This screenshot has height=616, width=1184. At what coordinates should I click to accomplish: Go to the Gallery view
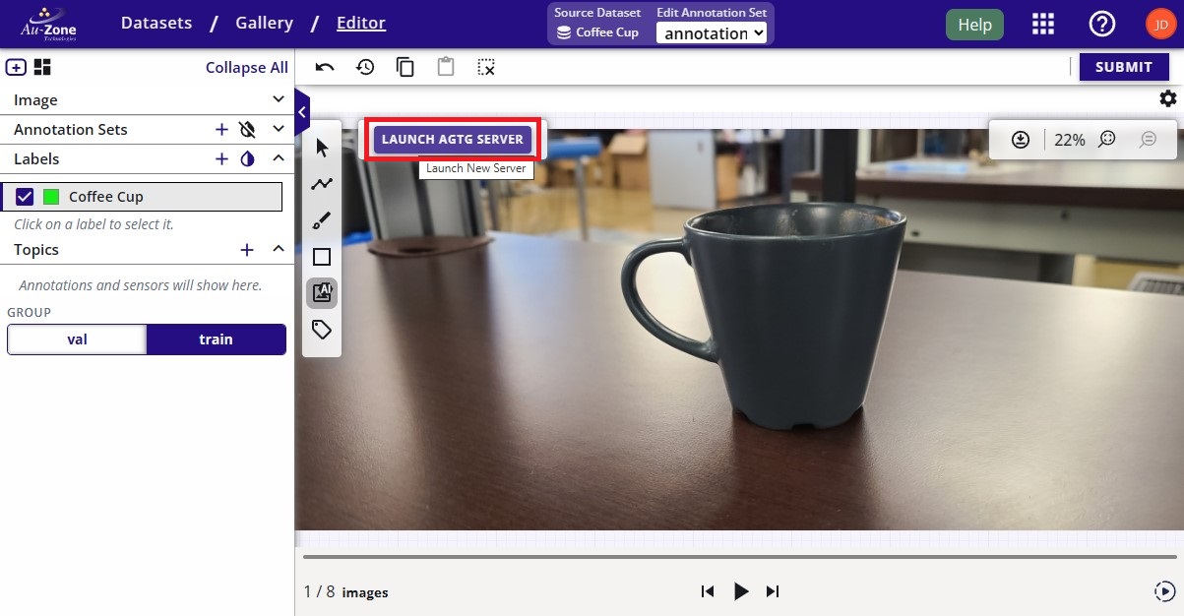pyautogui.click(x=264, y=23)
